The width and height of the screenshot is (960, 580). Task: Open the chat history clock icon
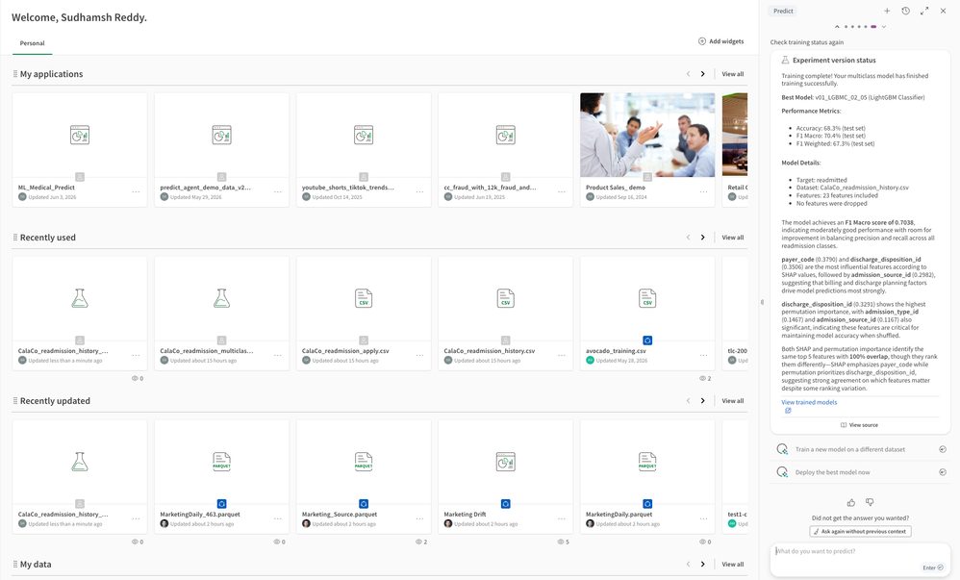(905, 11)
